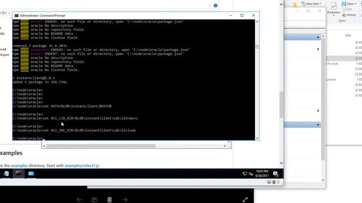The height and width of the screenshot is (203, 362).
Task: Open the New item dropdown in the Explorer ribbon
Action: (x=311, y=4)
